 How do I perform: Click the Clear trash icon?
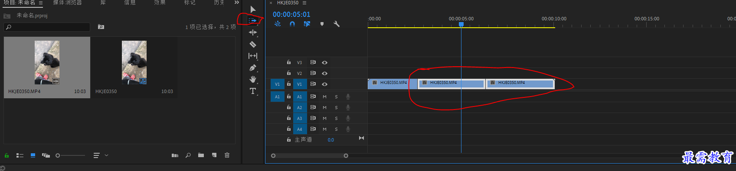point(227,155)
